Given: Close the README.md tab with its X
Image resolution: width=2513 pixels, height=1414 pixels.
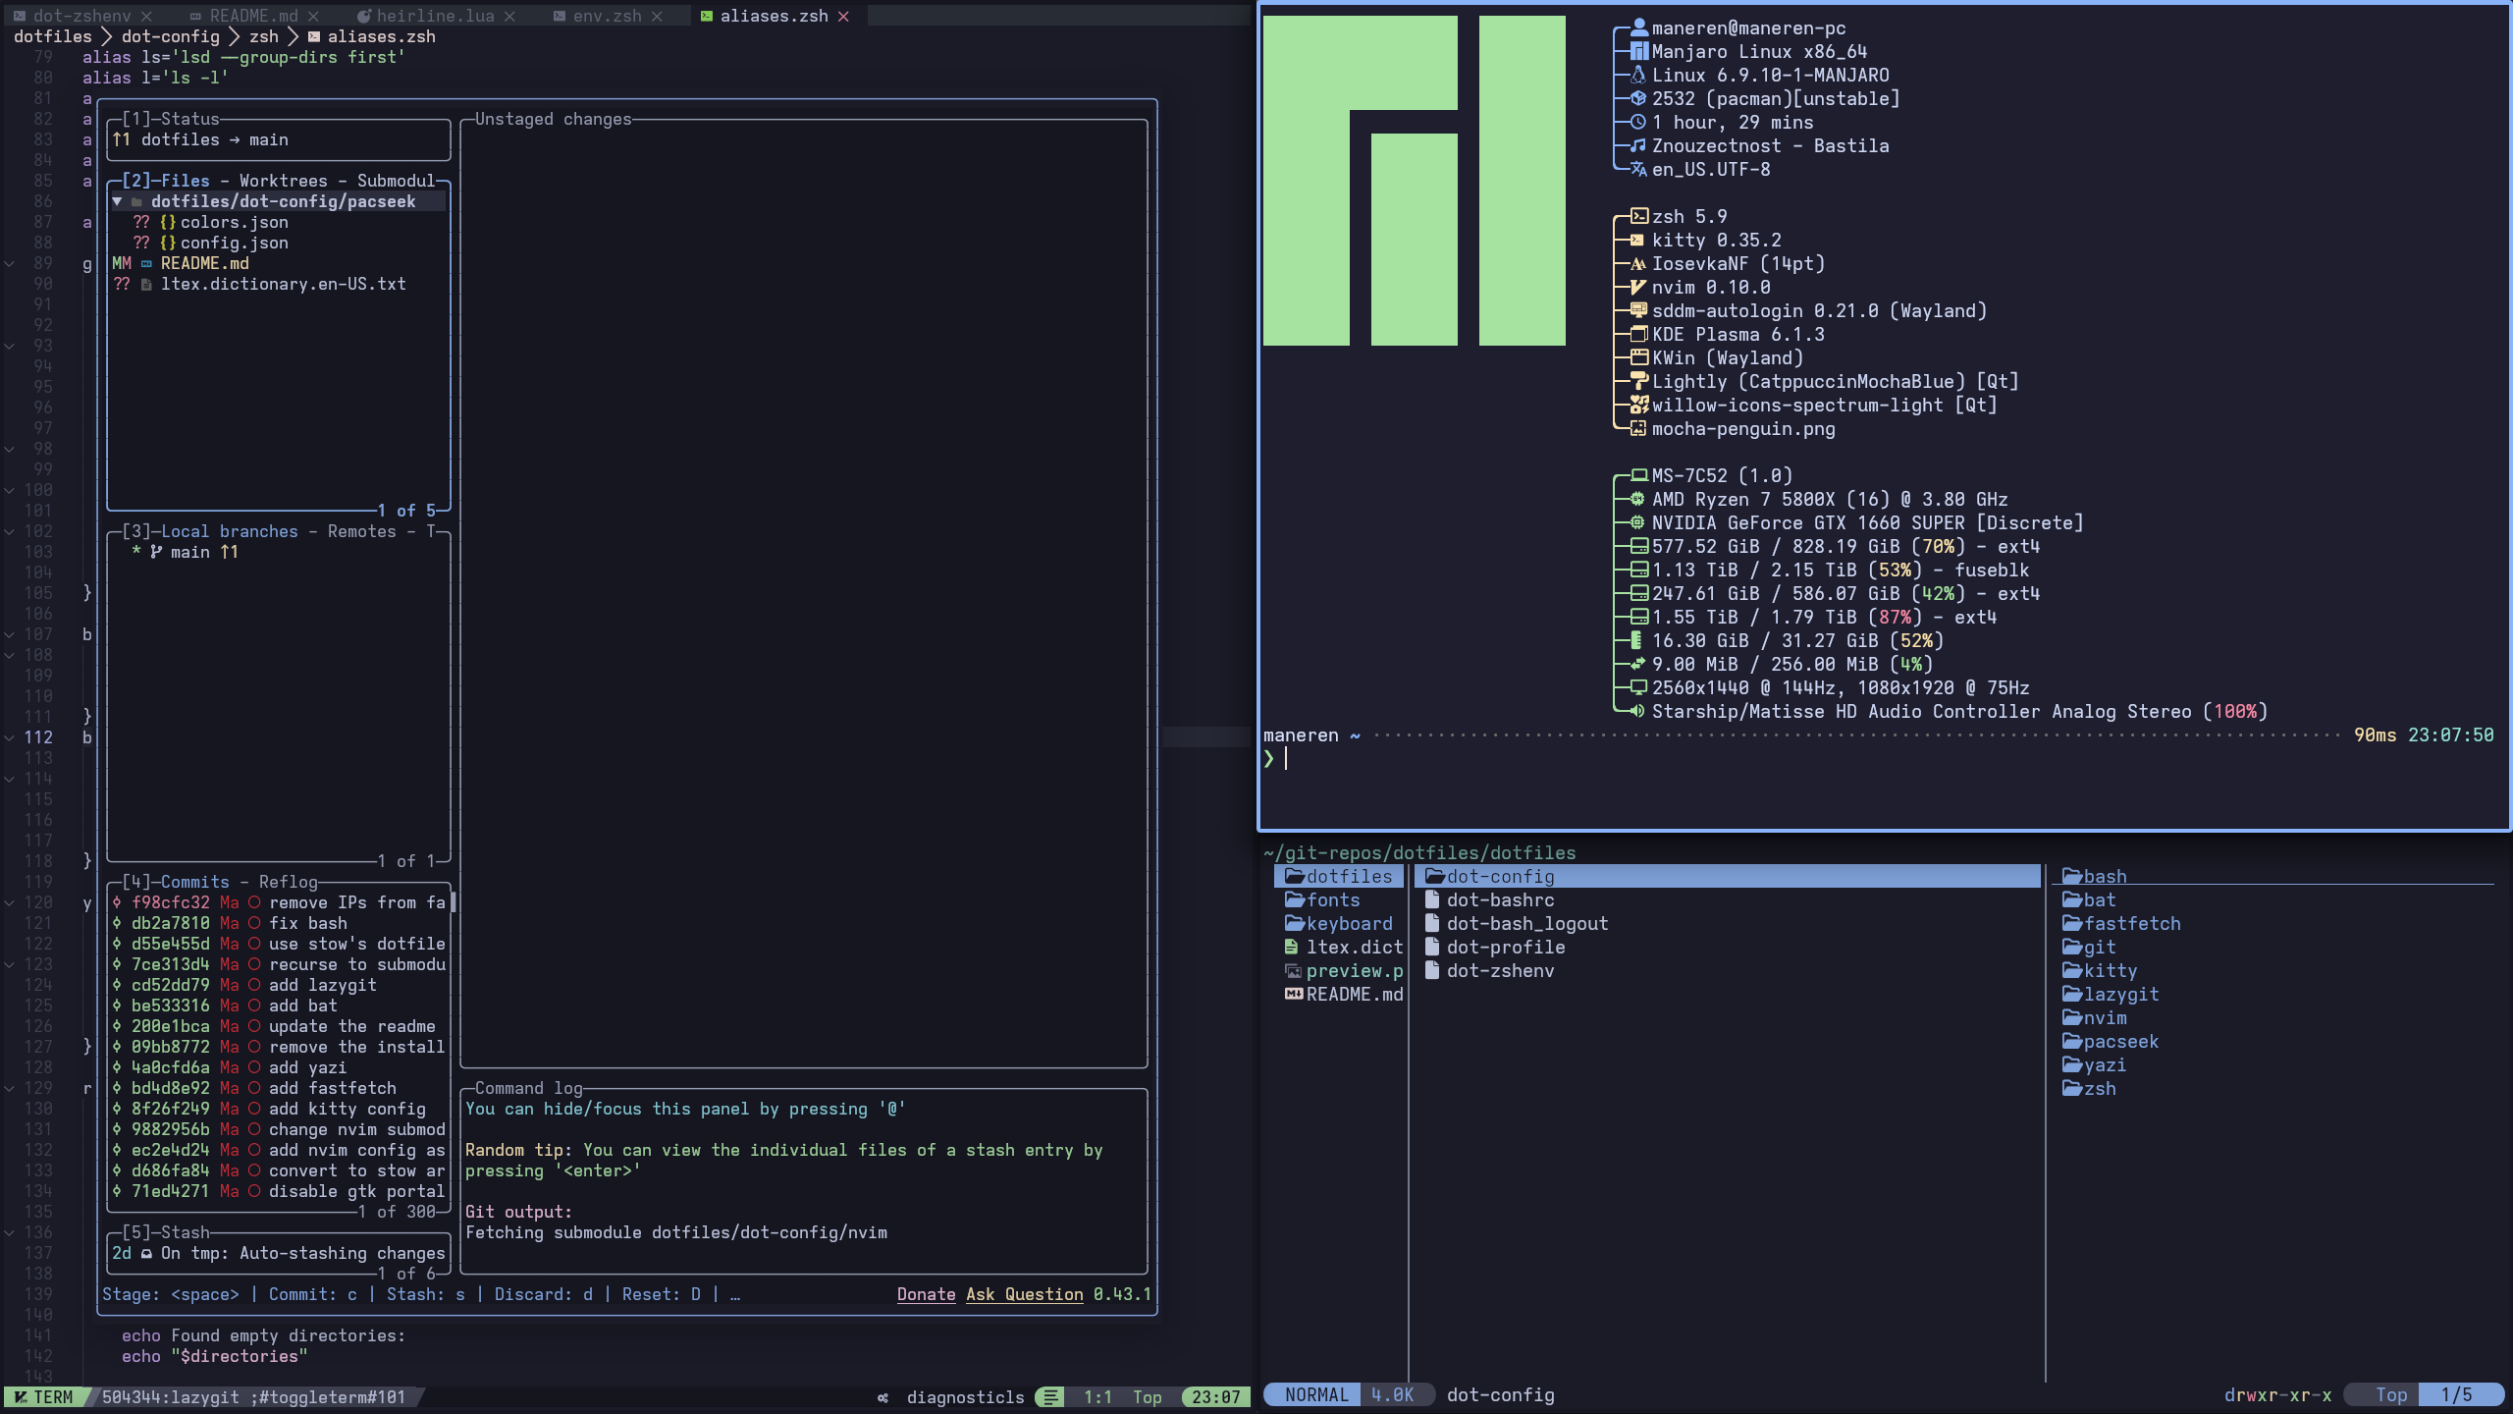Looking at the screenshot, I should pyautogui.click(x=313, y=16).
